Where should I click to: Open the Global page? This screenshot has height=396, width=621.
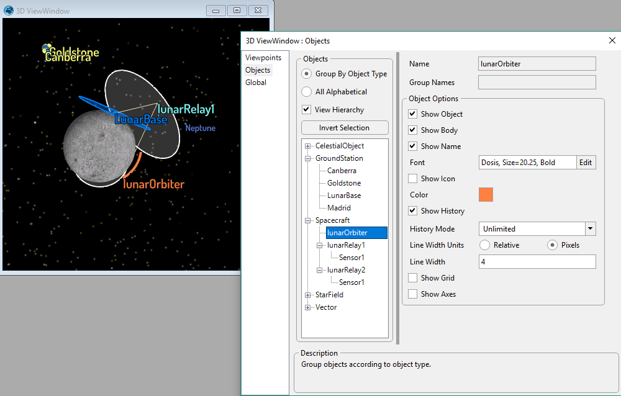[x=256, y=83]
